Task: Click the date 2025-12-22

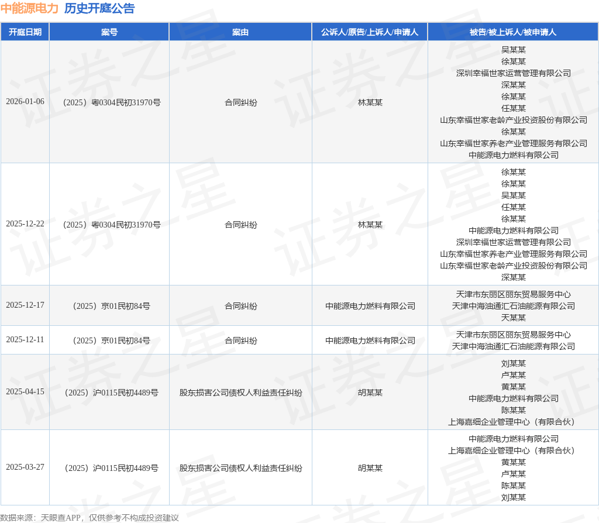Action: [x=25, y=224]
